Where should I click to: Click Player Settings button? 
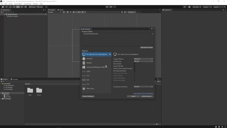pos(88,96)
